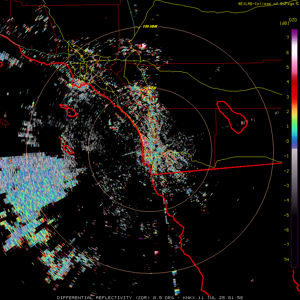Image resolution: width=300 pixels, height=300 pixels.
Task: Click the "DIFFERENTIAL REFLECTIVITY" caption text
Action: click(x=95, y=298)
